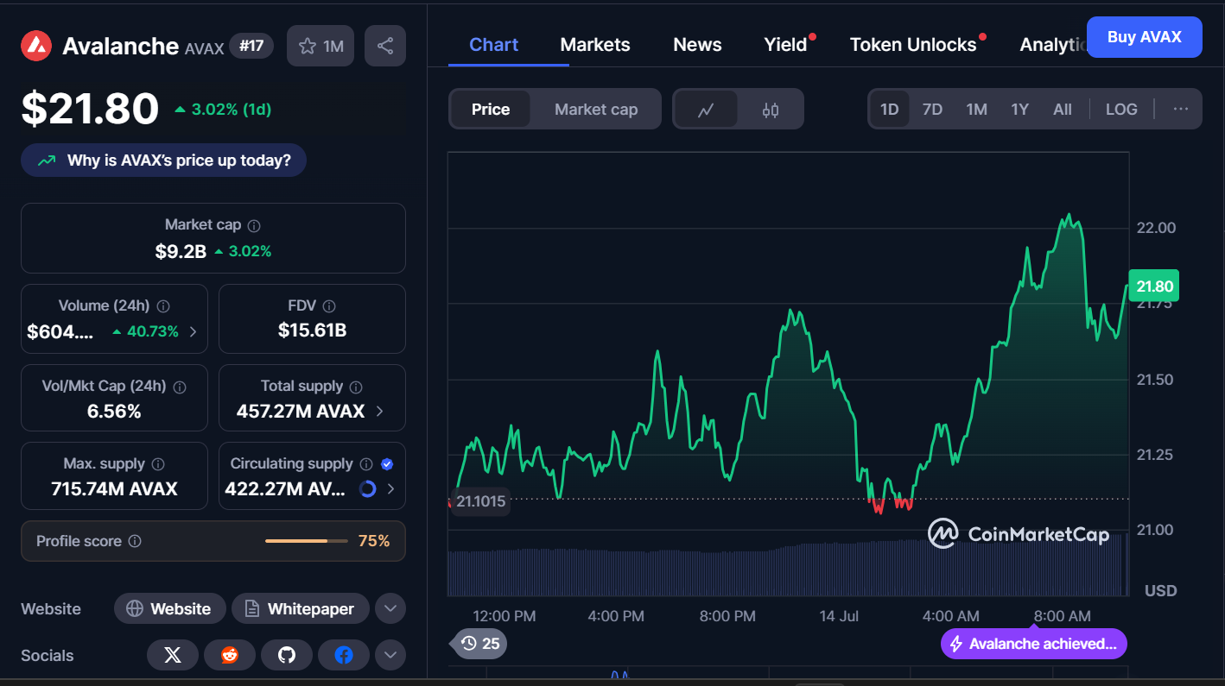Open the Website link button
The width and height of the screenshot is (1225, 686).
170,608
